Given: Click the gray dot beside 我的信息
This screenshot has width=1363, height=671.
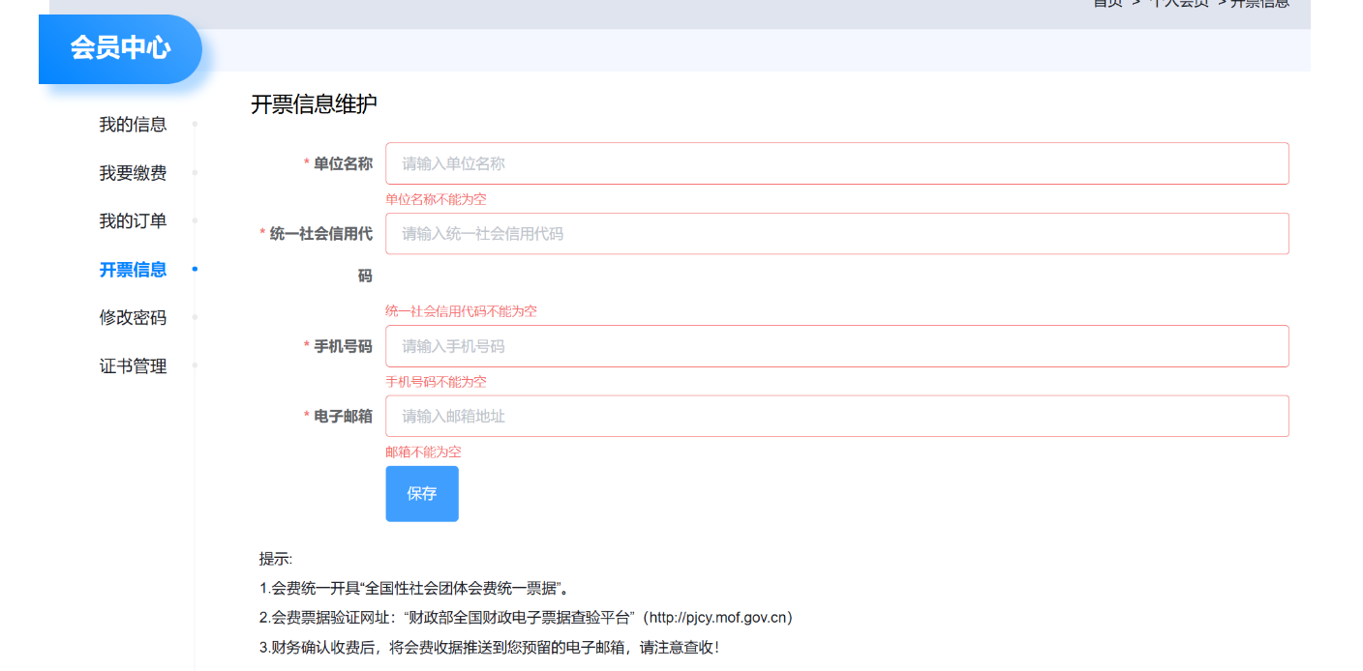Looking at the screenshot, I should [195, 124].
